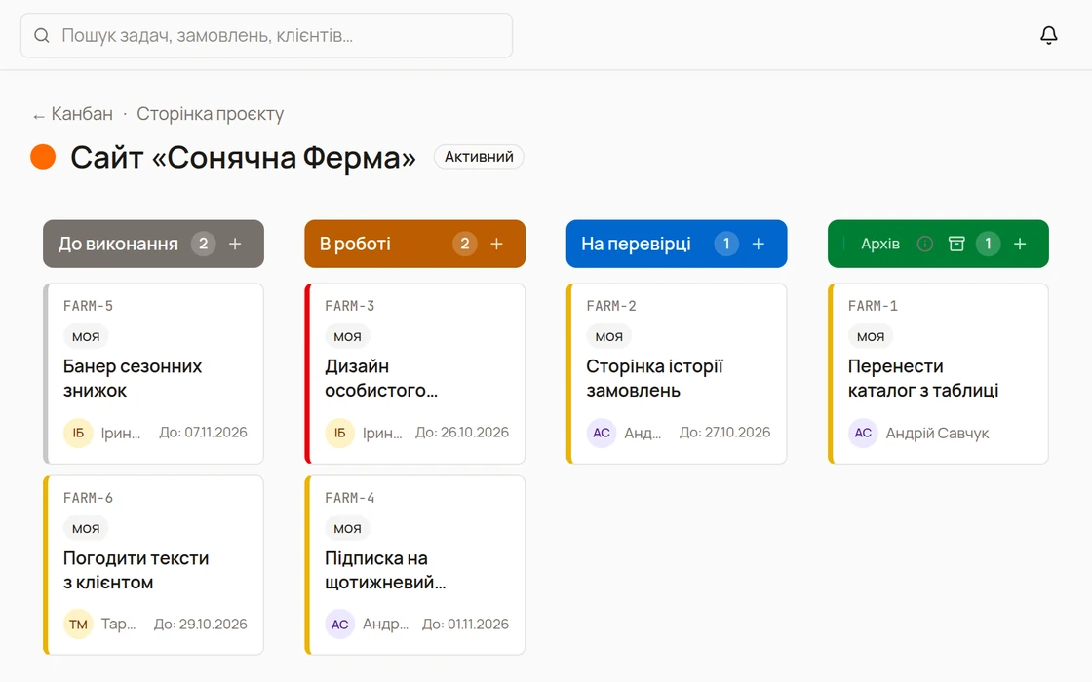
Task: Click the count badge in На перевірці header
Action: [x=726, y=244]
